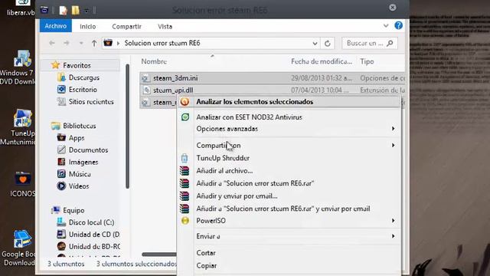
Task: Open Sitios recientes
Action: [x=91, y=102]
